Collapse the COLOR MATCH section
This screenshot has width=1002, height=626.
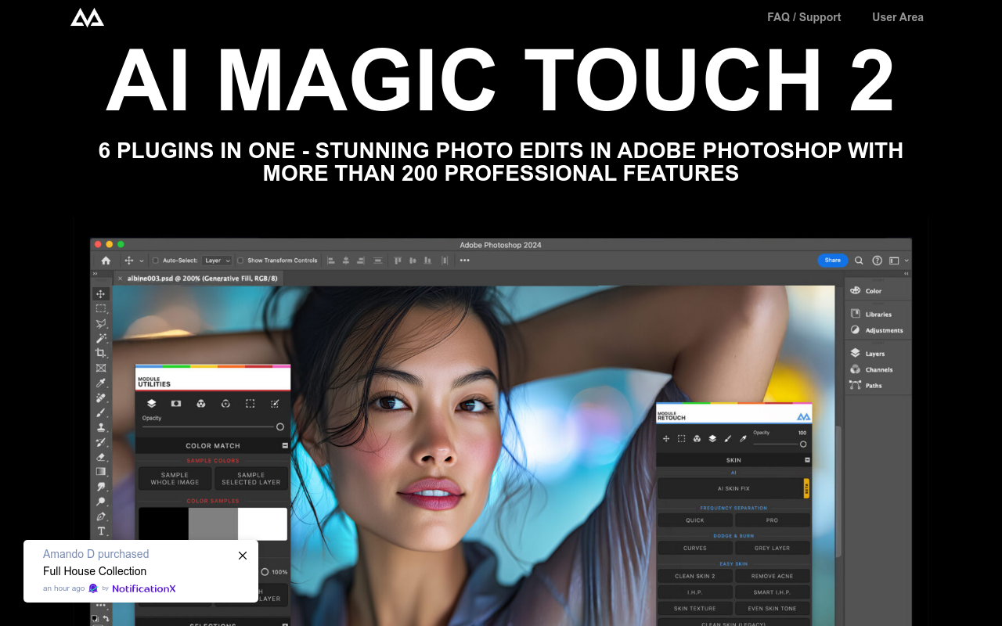pos(285,445)
